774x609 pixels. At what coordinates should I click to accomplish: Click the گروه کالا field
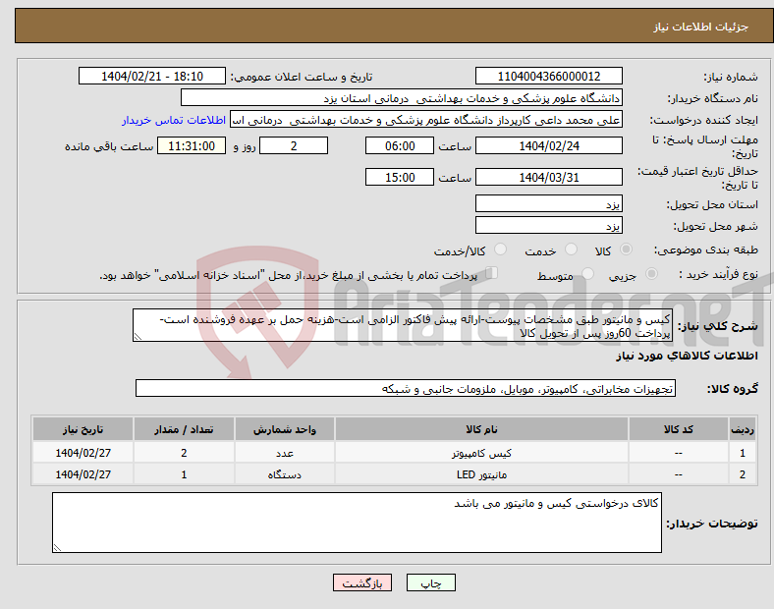coord(406,388)
